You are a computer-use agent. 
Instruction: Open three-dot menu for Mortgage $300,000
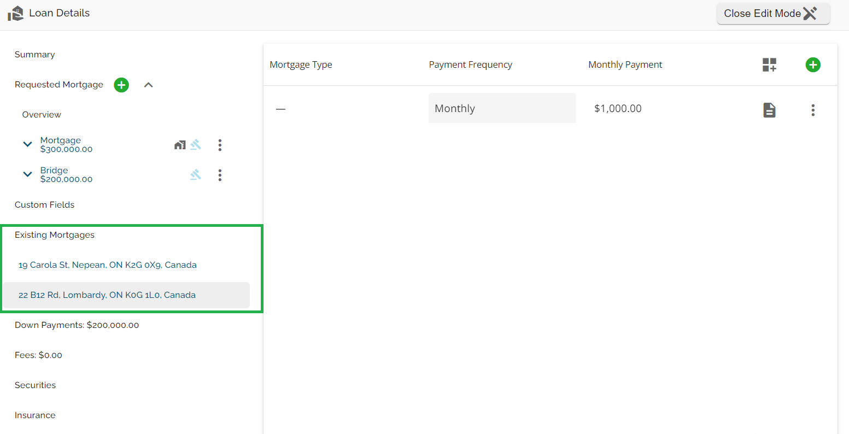[x=220, y=145]
